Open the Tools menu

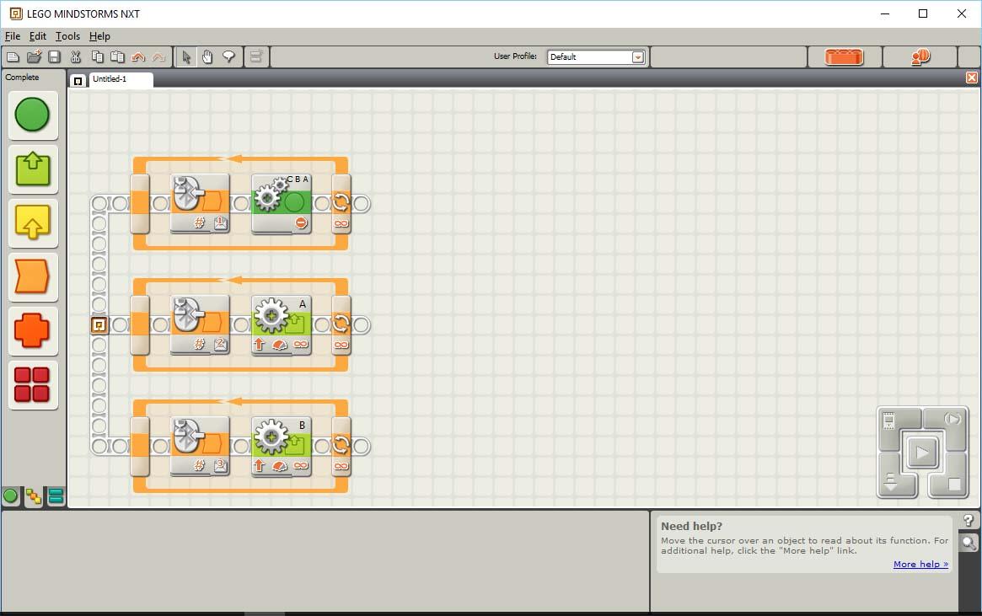[x=67, y=36]
